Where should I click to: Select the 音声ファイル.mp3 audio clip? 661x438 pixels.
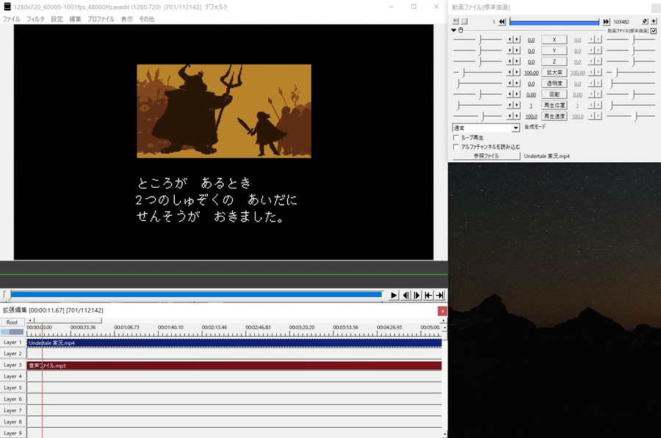point(234,365)
